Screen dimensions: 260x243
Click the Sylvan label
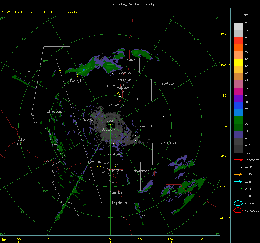[111, 85]
